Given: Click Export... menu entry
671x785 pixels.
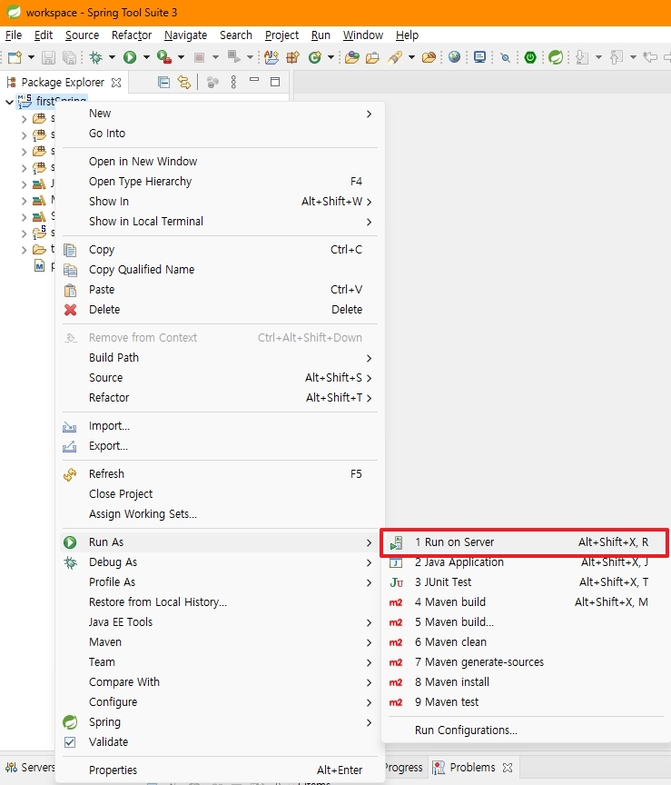Looking at the screenshot, I should (x=220, y=446).
